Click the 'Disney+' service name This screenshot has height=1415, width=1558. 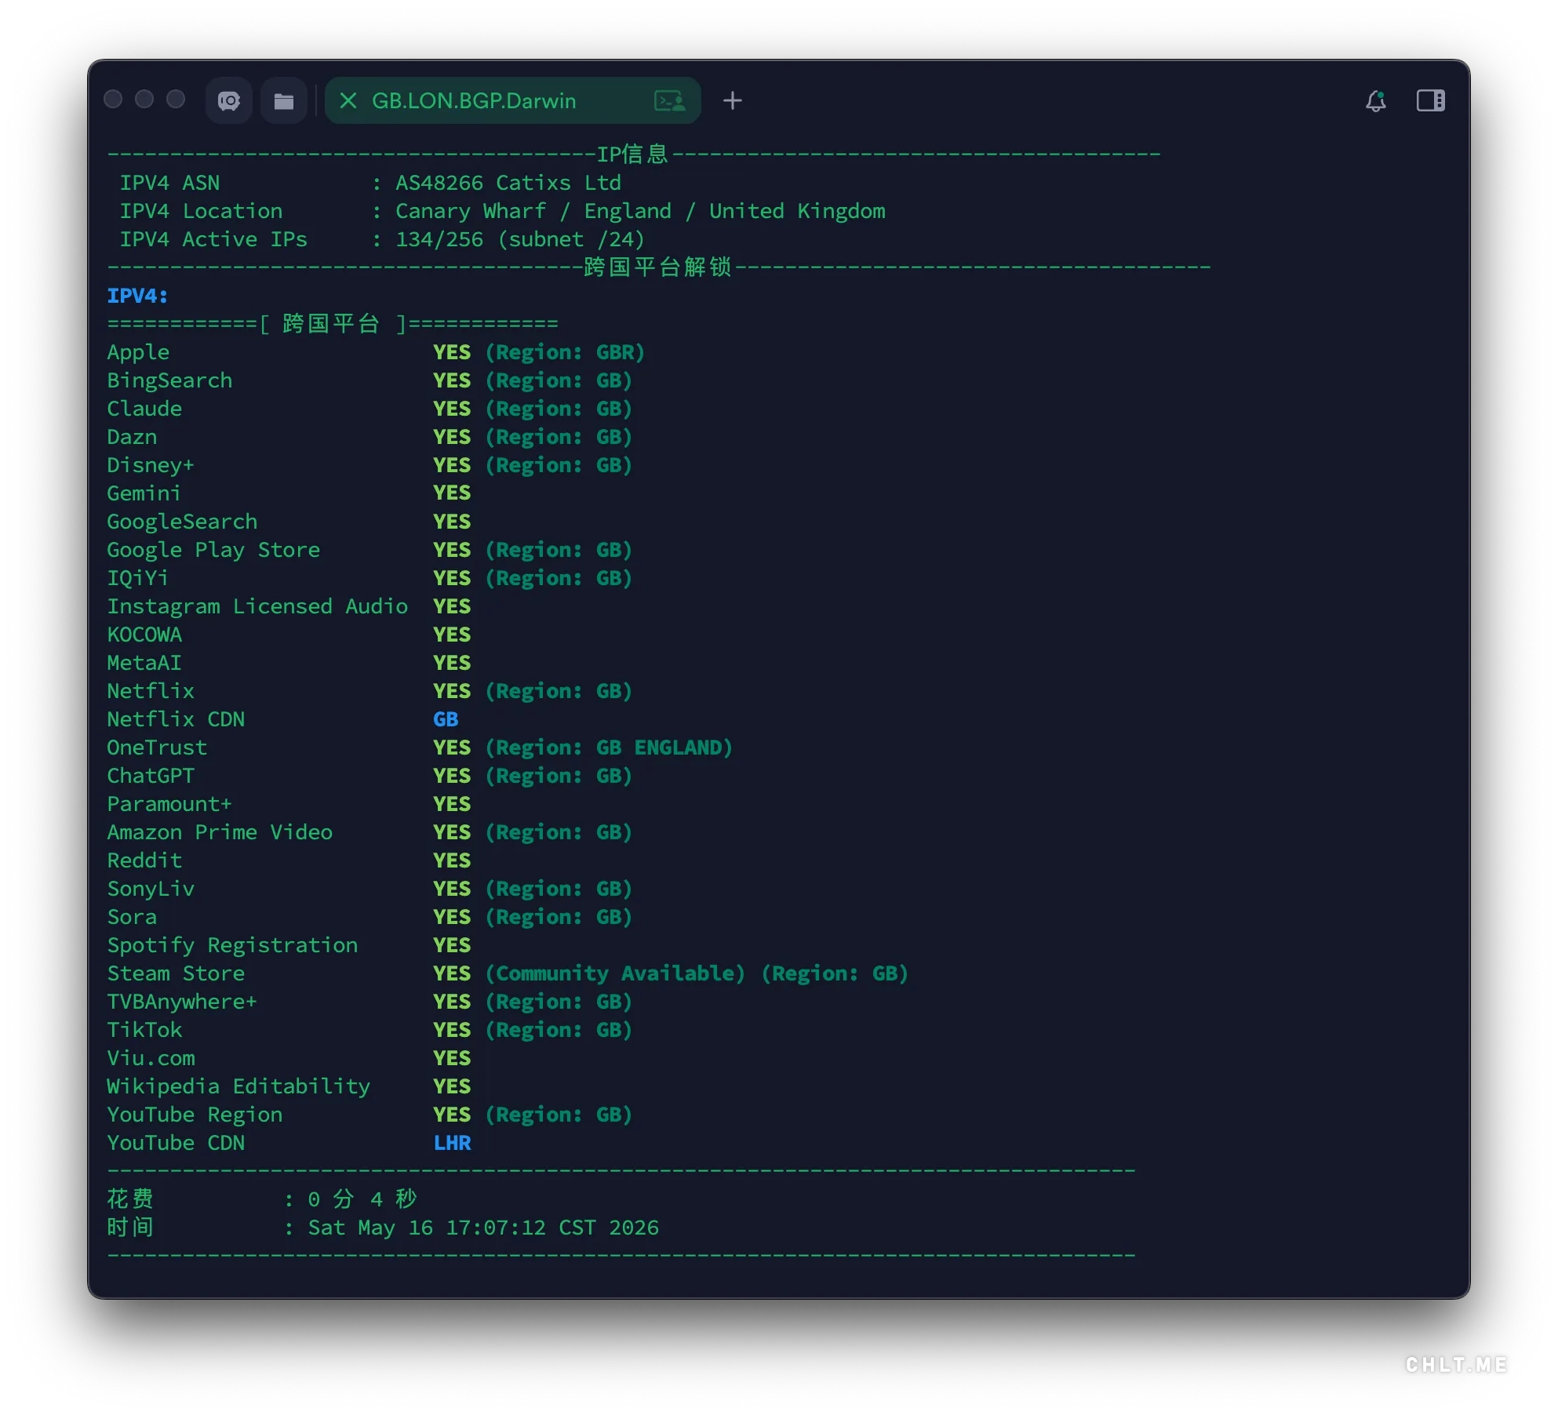[x=151, y=465]
